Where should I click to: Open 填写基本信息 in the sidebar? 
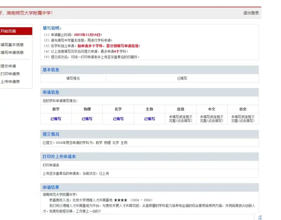click(12, 45)
